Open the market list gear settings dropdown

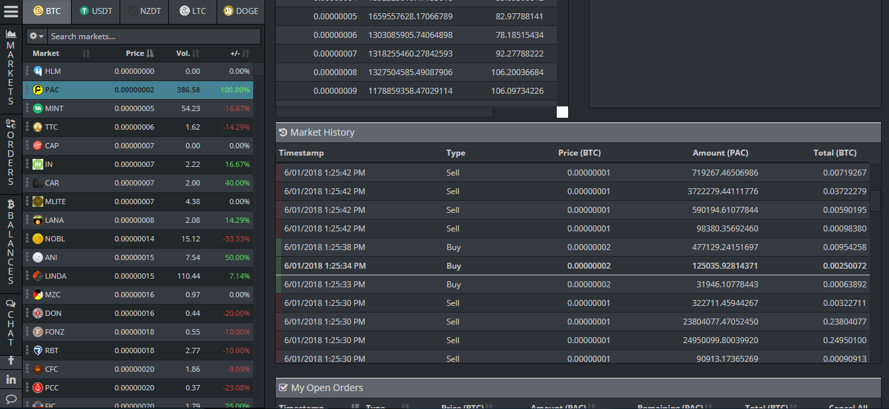(x=37, y=36)
